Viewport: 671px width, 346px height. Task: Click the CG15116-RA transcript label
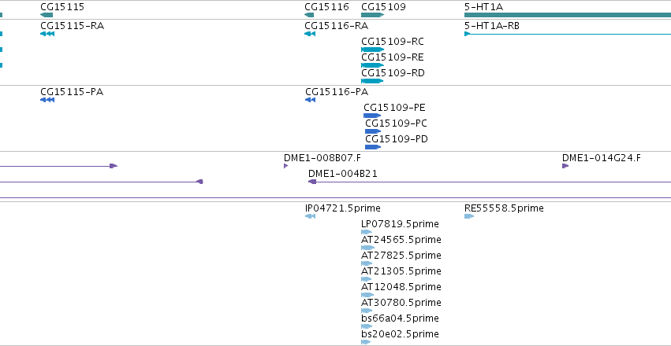337,26
